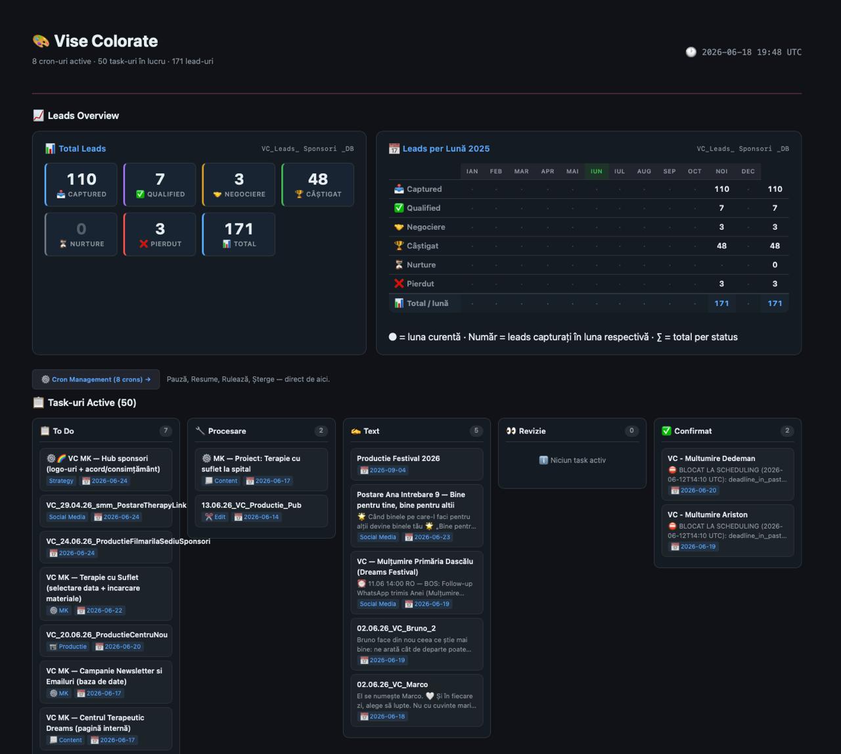Open the VC MK Hub sponsori task card

pos(106,470)
